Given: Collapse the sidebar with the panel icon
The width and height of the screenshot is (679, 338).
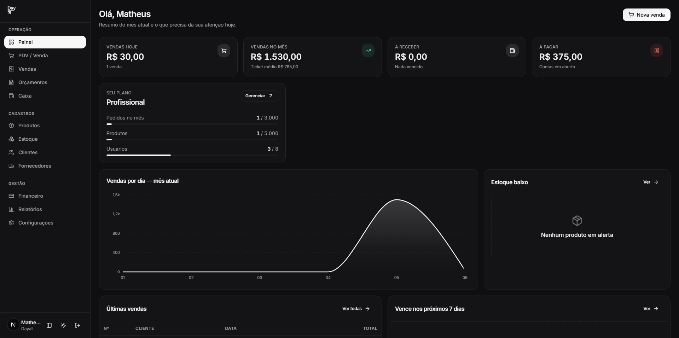Looking at the screenshot, I should click(49, 325).
